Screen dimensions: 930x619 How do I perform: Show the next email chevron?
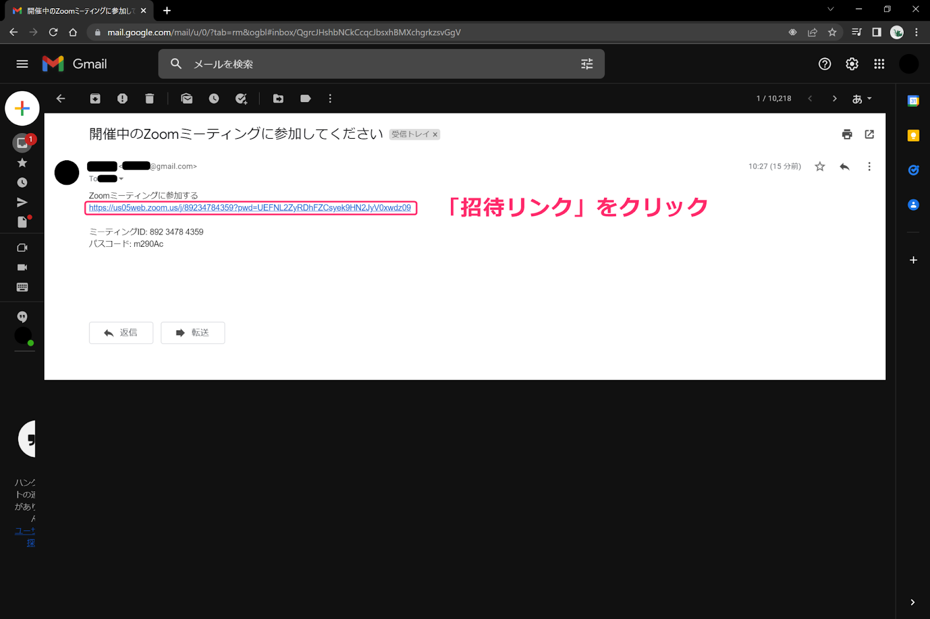click(x=835, y=99)
